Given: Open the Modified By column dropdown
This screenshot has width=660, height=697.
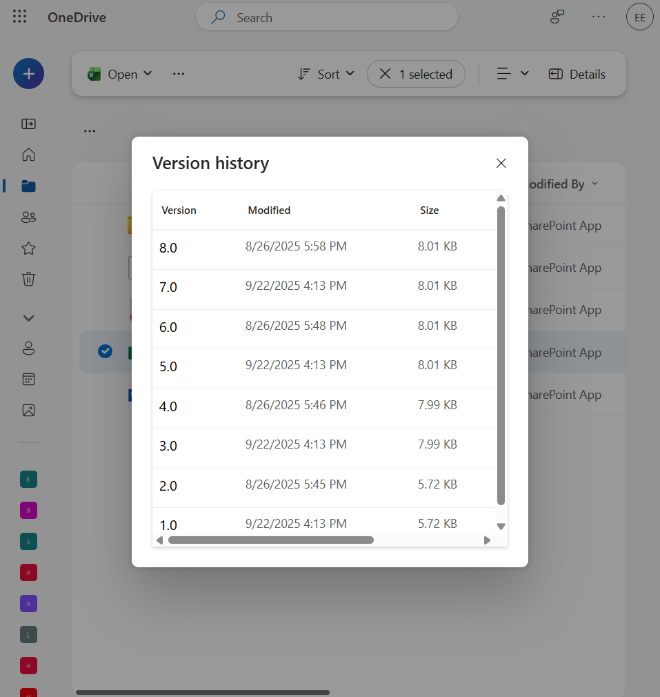Looking at the screenshot, I should click(594, 184).
